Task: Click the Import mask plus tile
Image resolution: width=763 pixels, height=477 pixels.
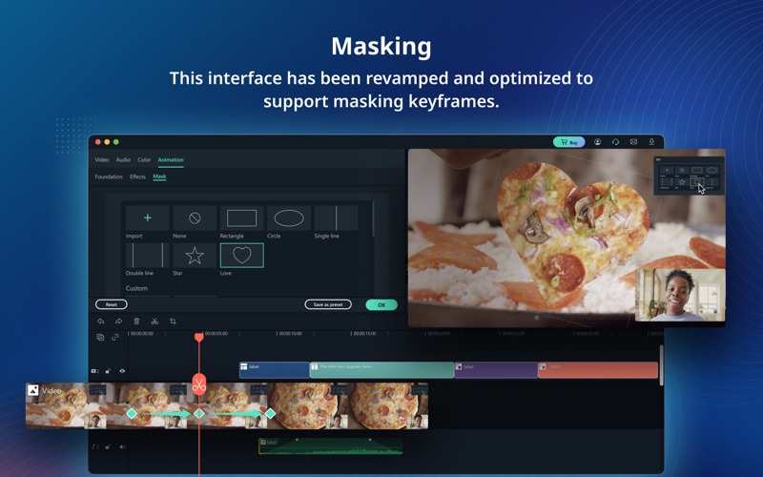Action: click(148, 218)
